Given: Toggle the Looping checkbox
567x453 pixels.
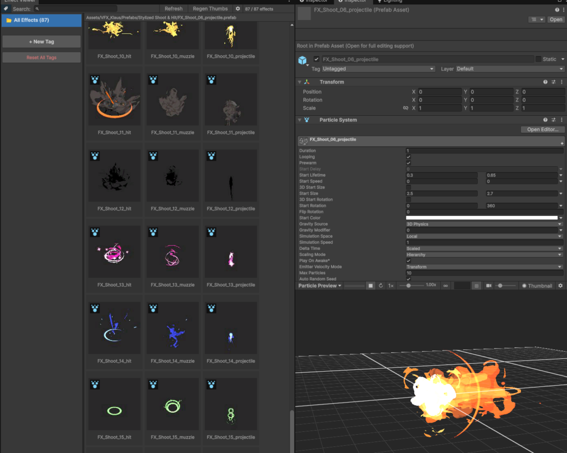Looking at the screenshot, I should (409, 157).
